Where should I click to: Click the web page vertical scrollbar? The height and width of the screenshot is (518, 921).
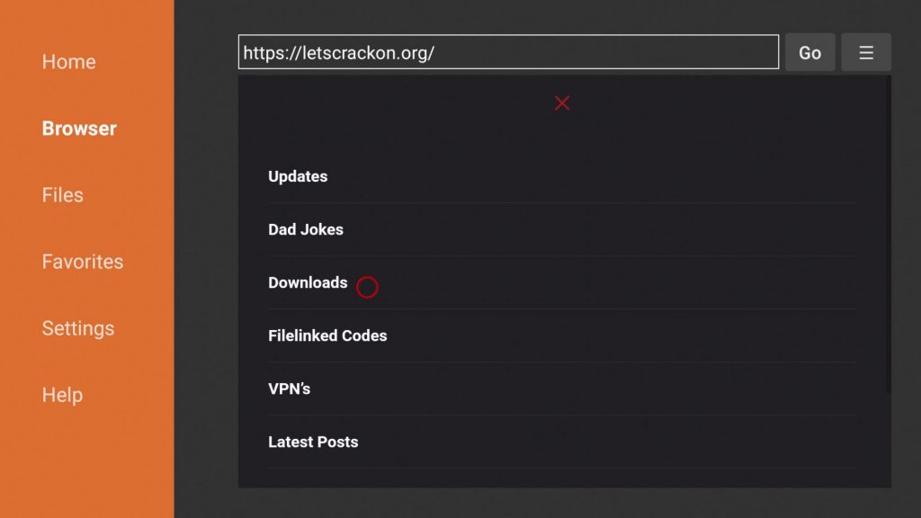(x=888, y=235)
